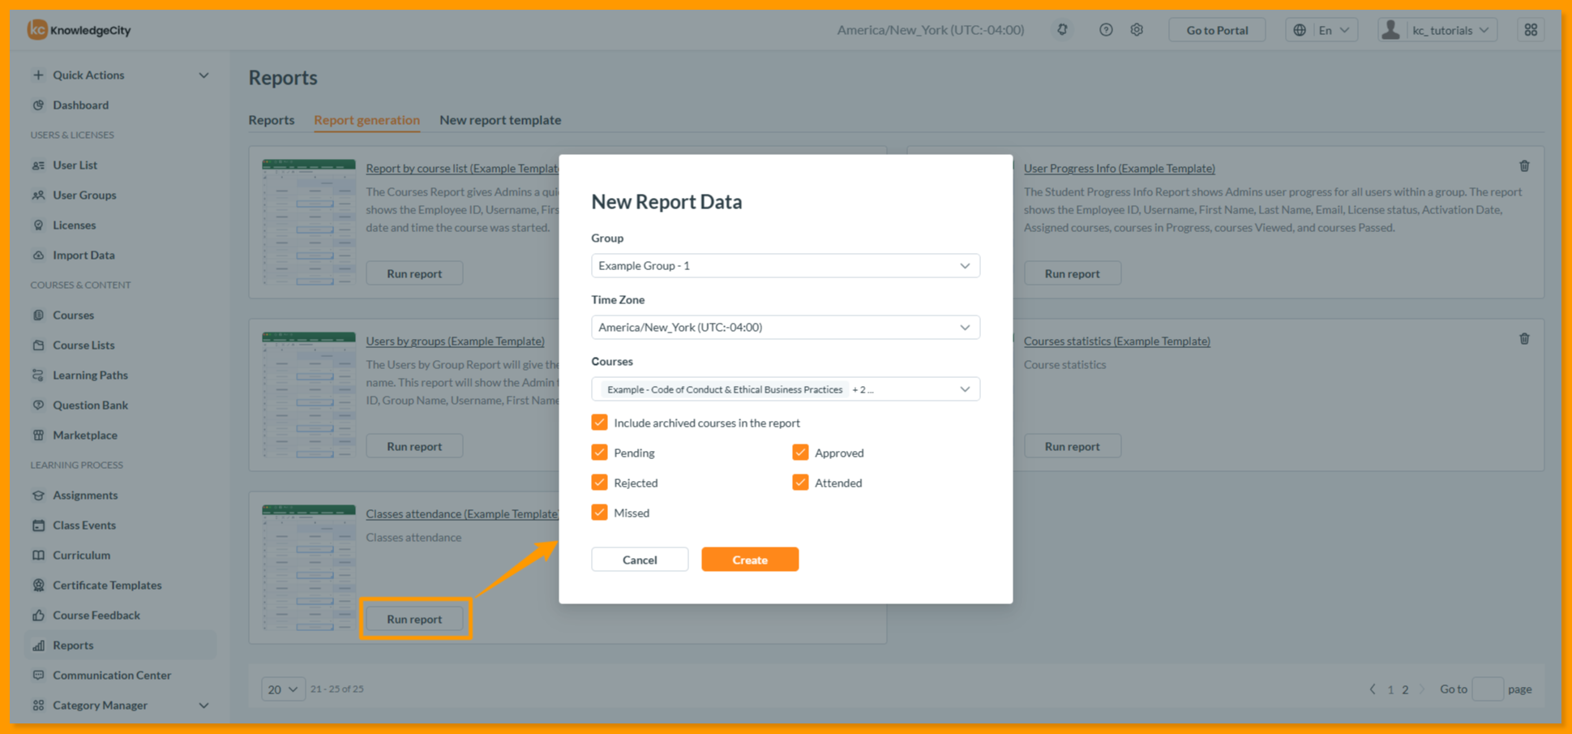Open the Courses dropdown

pos(785,389)
